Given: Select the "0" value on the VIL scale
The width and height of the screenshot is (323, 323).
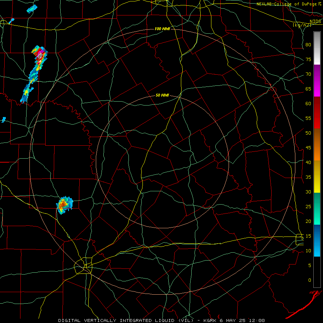Looking at the screenshot, I should (310, 280).
